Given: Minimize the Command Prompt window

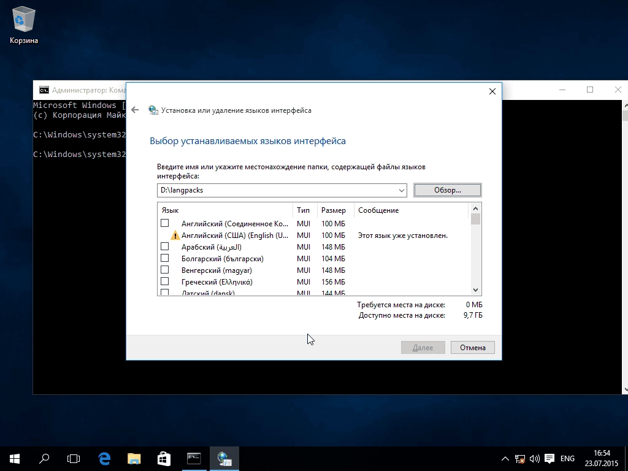Looking at the screenshot, I should coord(562,90).
